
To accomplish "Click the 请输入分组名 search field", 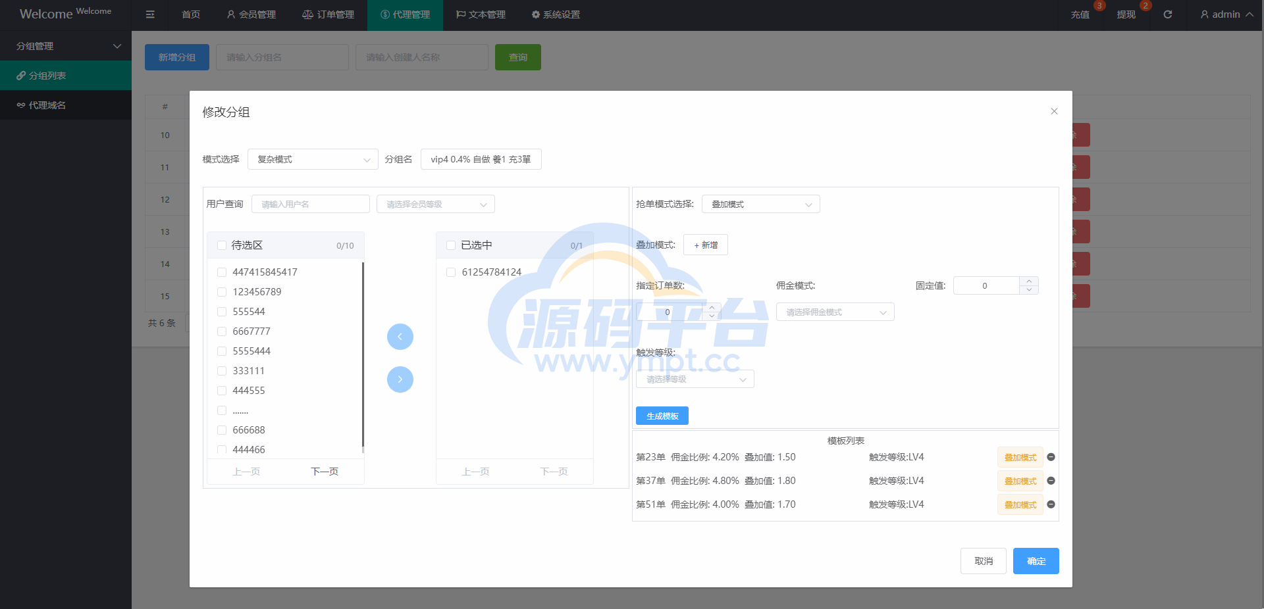I will click(282, 57).
